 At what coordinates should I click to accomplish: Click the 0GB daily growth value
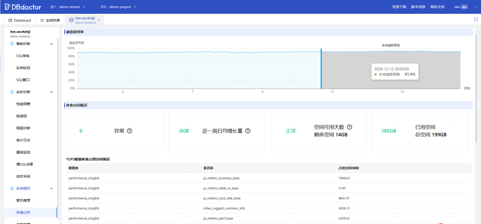(184, 131)
